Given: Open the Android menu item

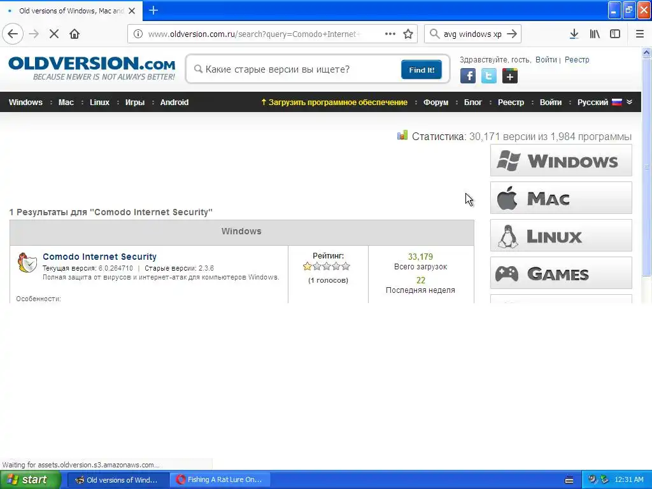Looking at the screenshot, I should tap(174, 103).
